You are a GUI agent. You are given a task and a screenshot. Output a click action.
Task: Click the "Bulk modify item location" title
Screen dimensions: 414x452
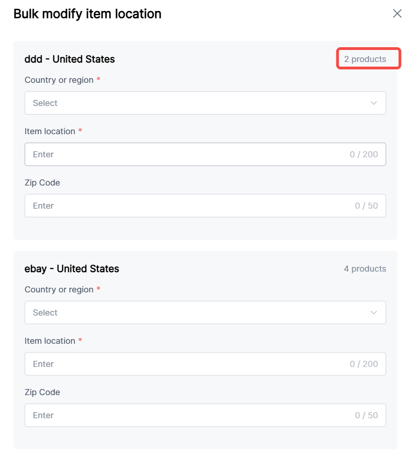(x=87, y=14)
